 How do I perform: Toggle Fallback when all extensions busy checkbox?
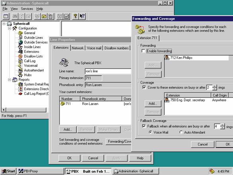[144, 126]
